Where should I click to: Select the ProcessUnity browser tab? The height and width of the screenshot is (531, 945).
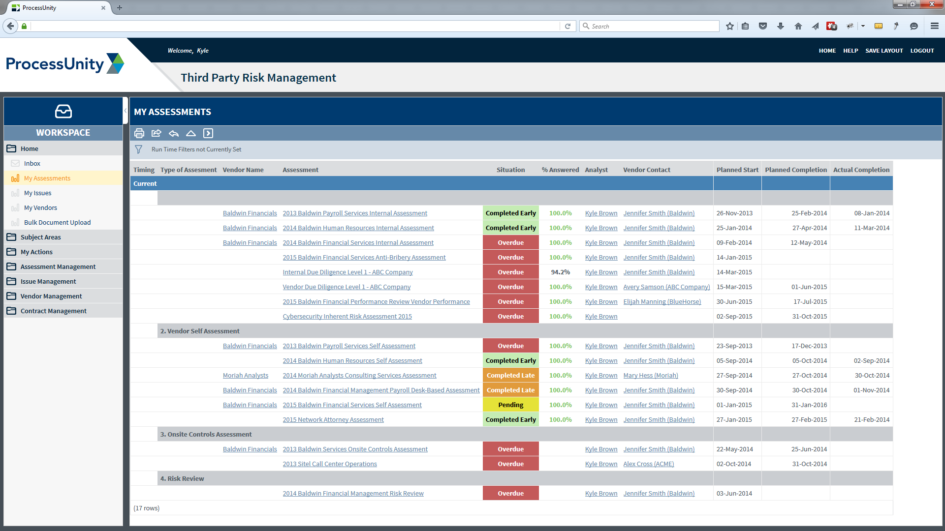[58, 8]
